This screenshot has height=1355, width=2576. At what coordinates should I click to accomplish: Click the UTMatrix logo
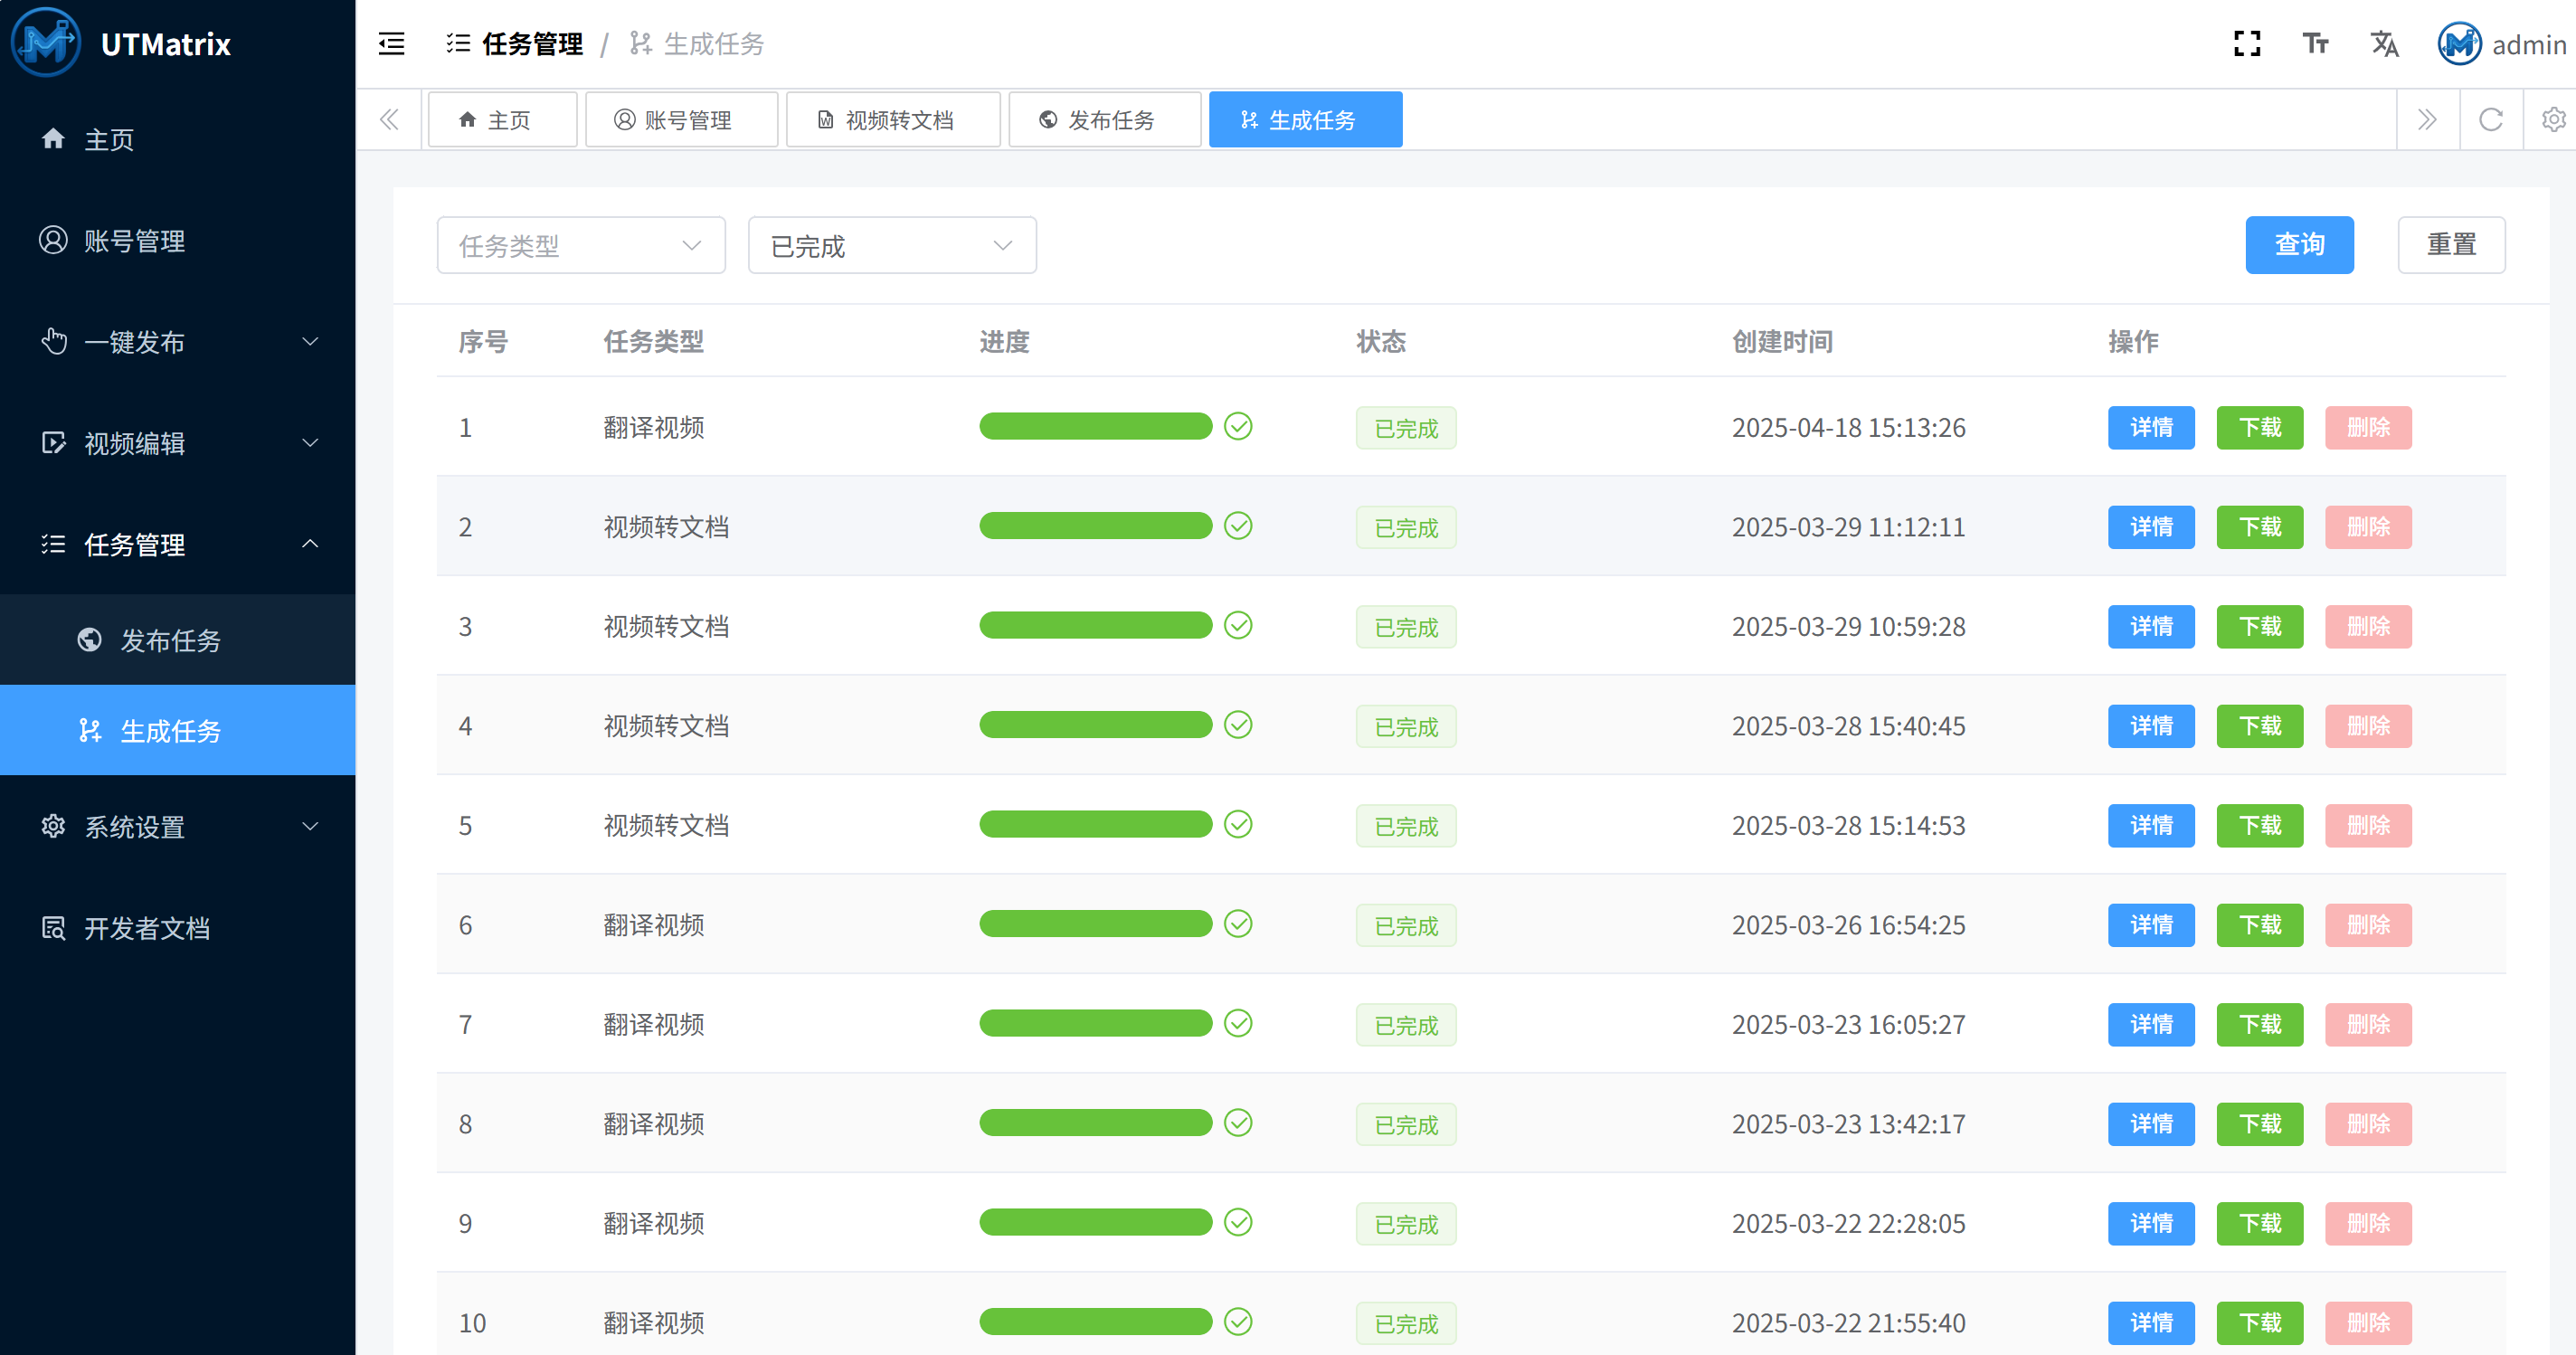[x=46, y=42]
